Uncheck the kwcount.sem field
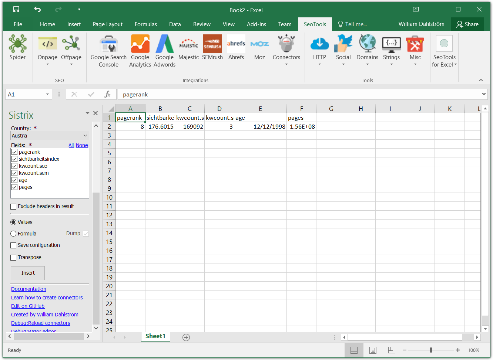The width and height of the screenshot is (493, 360). click(x=14, y=173)
